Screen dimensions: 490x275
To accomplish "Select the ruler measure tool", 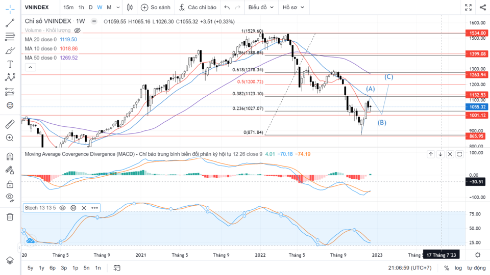I will 10,124.
